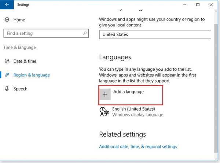Click the magnifier icon in search box

tap(85, 33)
